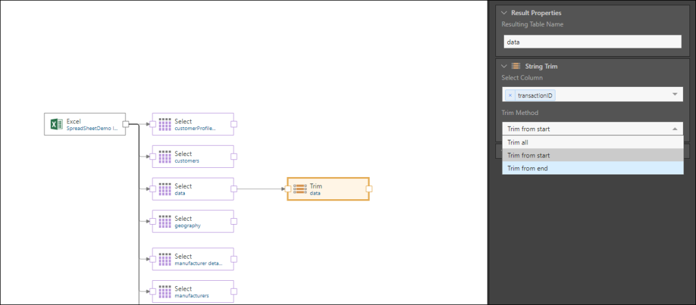The width and height of the screenshot is (696, 305).
Task: Click the String Trim section header icon
Action: 516,66
